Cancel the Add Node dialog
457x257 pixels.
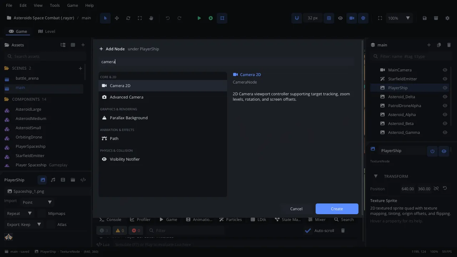[296, 209]
